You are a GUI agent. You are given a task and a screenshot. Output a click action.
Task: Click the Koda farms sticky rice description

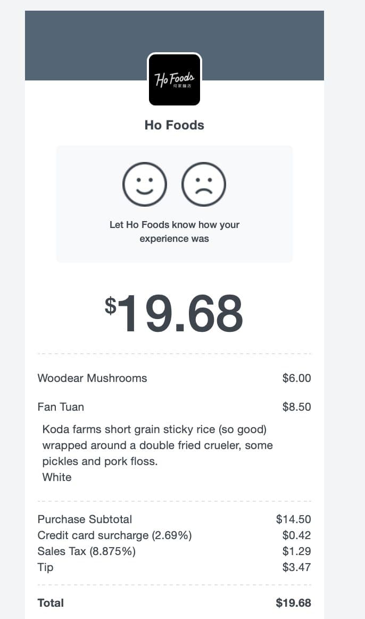click(x=157, y=445)
